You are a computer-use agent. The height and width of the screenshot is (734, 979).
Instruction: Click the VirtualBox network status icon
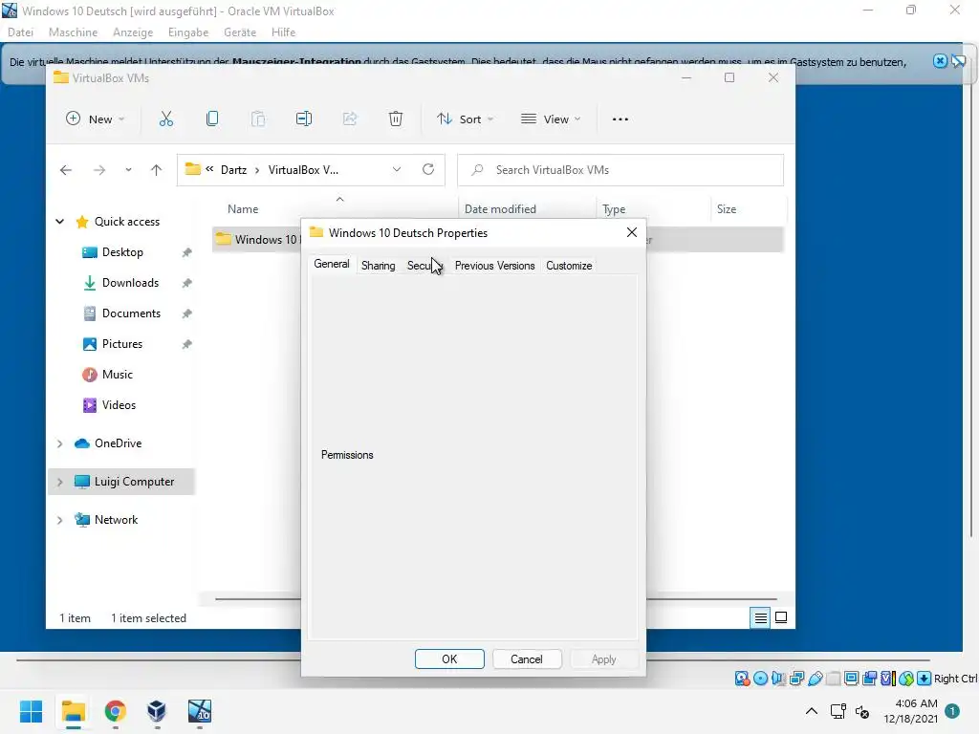click(796, 679)
